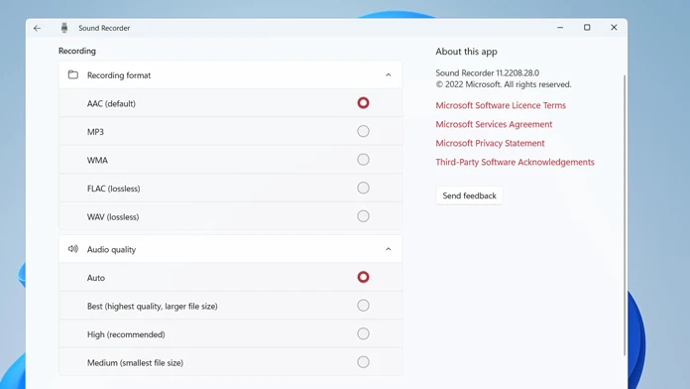690x389 pixels.
Task: Click the About this app heading
Action: [467, 52]
